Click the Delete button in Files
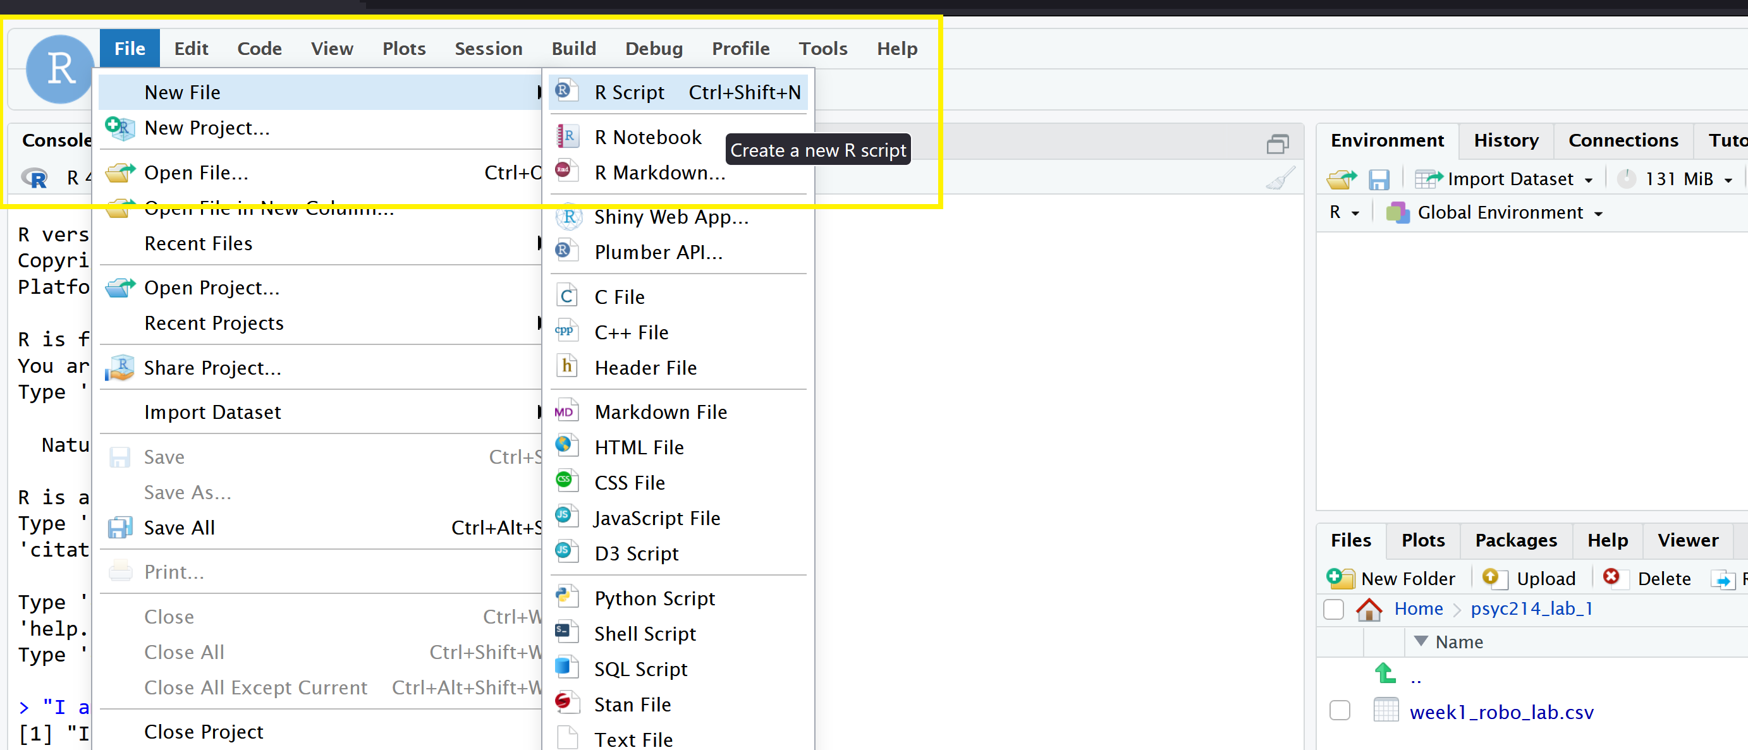 click(x=1647, y=578)
